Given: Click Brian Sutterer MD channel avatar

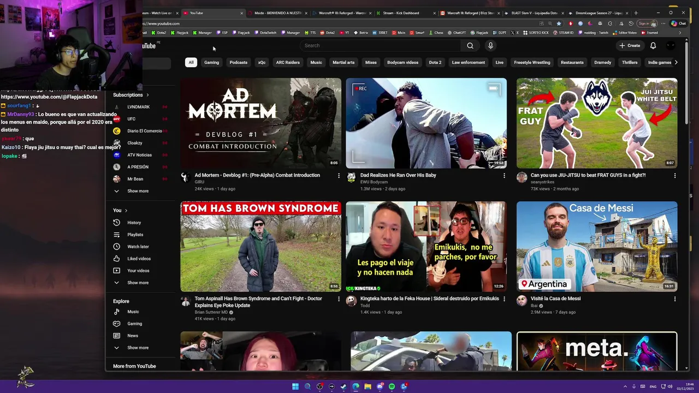Looking at the screenshot, I should (186, 301).
